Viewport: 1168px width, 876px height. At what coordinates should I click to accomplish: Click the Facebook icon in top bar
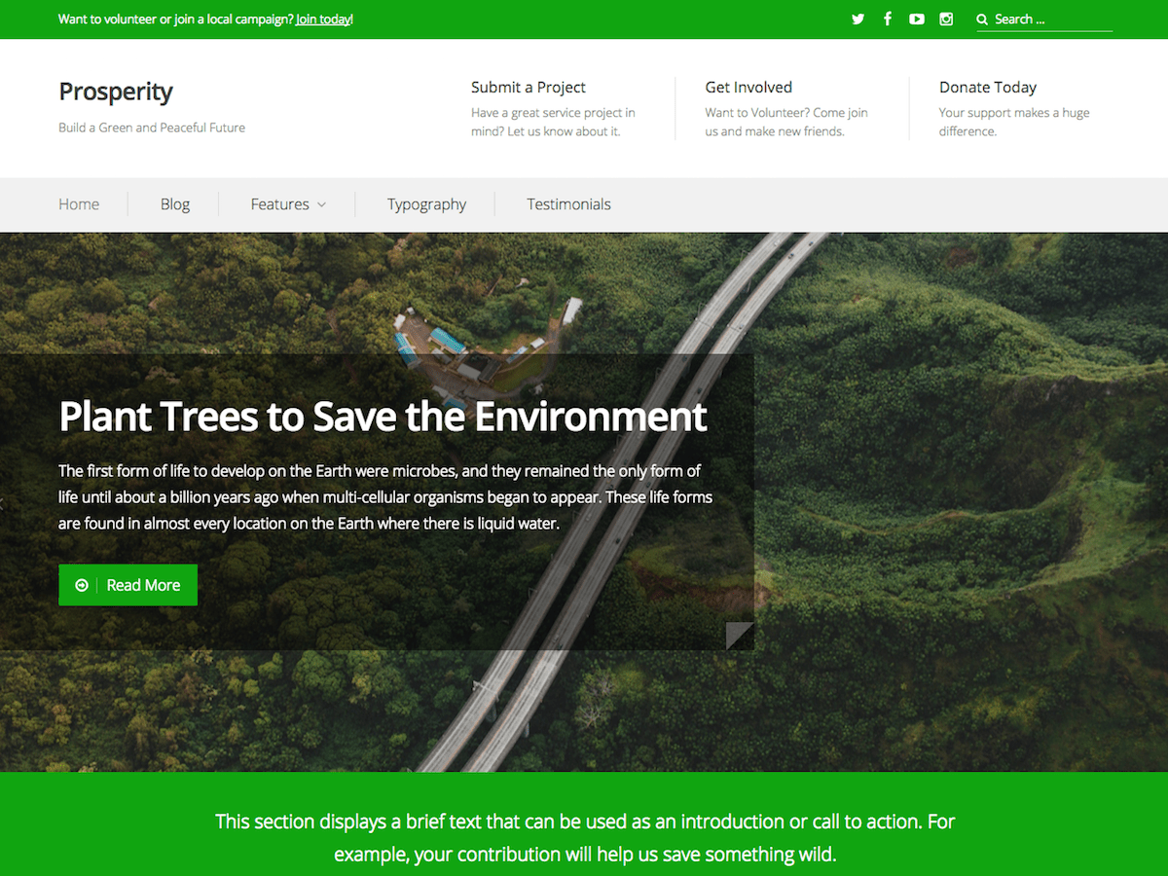(x=888, y=19)
